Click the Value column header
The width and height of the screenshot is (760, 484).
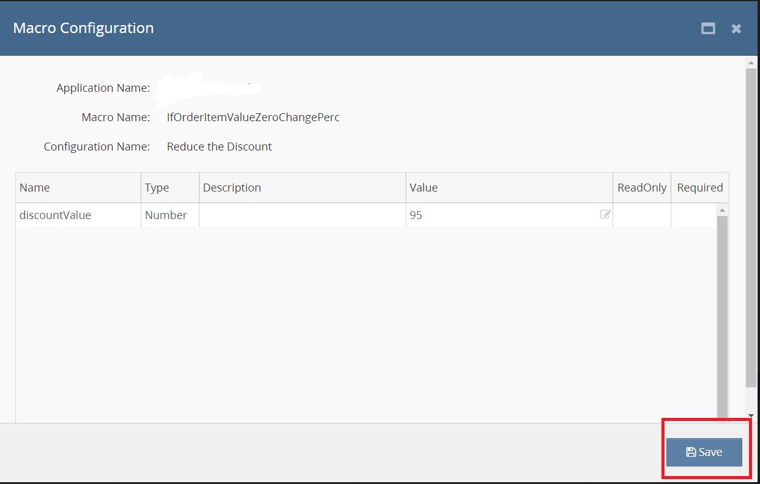[509, 188]
